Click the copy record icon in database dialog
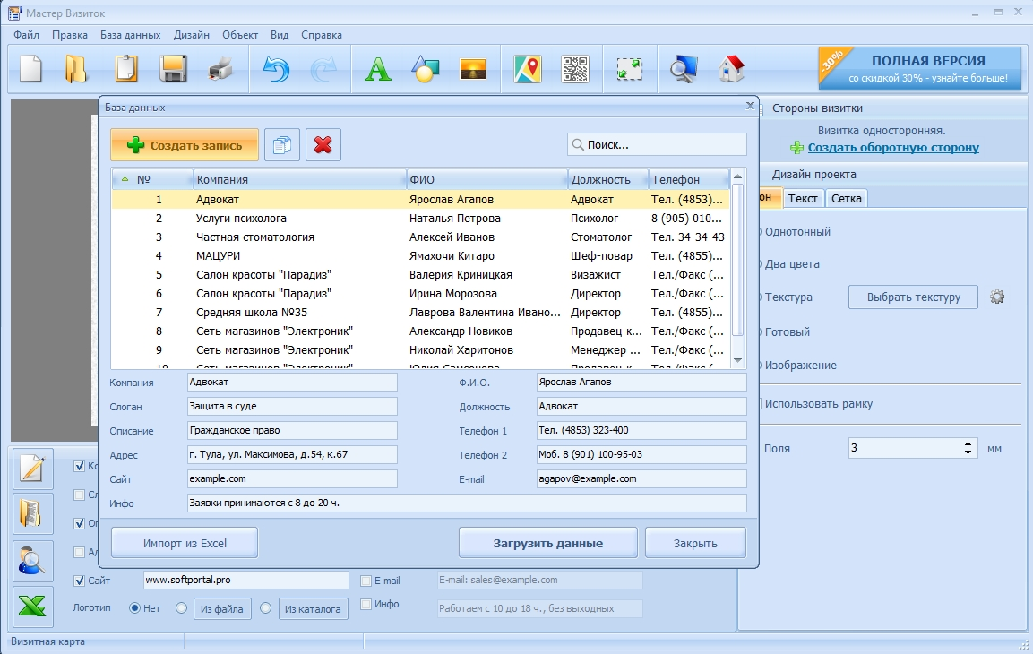Screen dimensions: 1033x654 point(281,145)
